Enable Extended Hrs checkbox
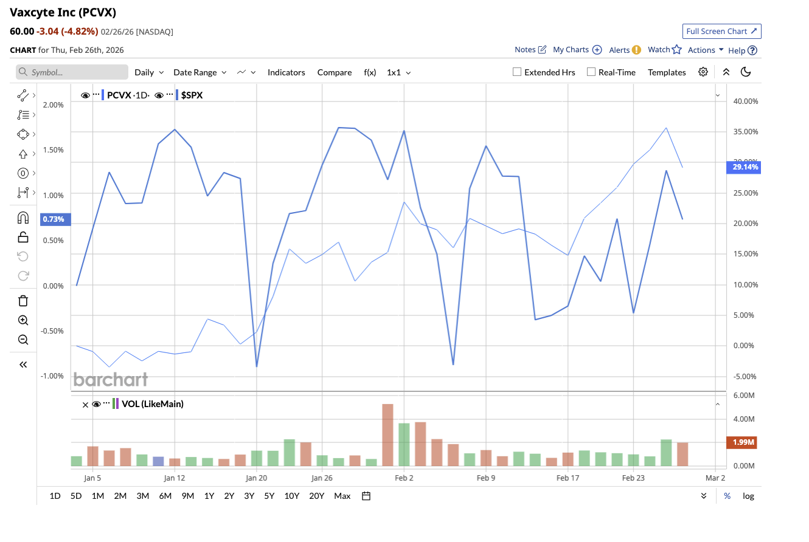Screen dimensions: 809x542 click(x=517, y=72)
